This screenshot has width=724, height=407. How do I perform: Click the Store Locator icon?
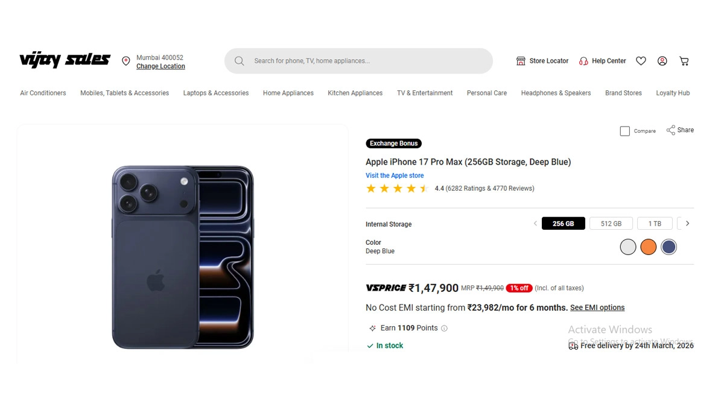(x=521, y=61)
